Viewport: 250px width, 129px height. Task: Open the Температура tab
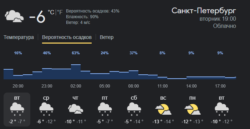[19, 37]
